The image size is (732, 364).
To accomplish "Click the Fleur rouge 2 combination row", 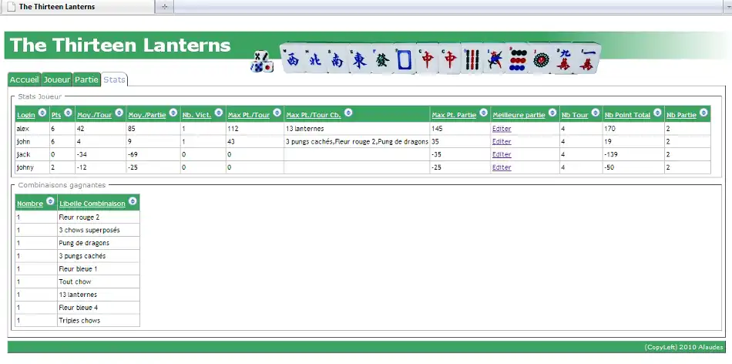I will pyautogui.click(x=78, y=217).
